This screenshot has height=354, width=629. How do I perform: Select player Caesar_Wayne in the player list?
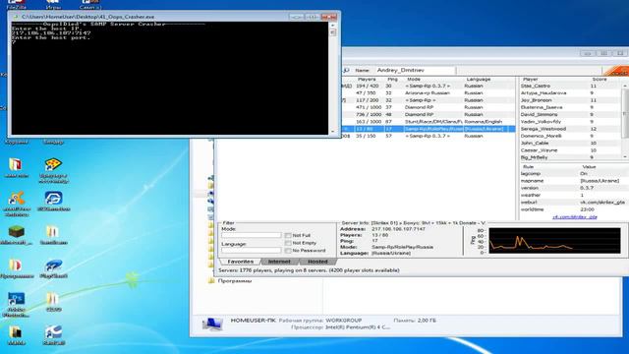click(x=570, y=150)
